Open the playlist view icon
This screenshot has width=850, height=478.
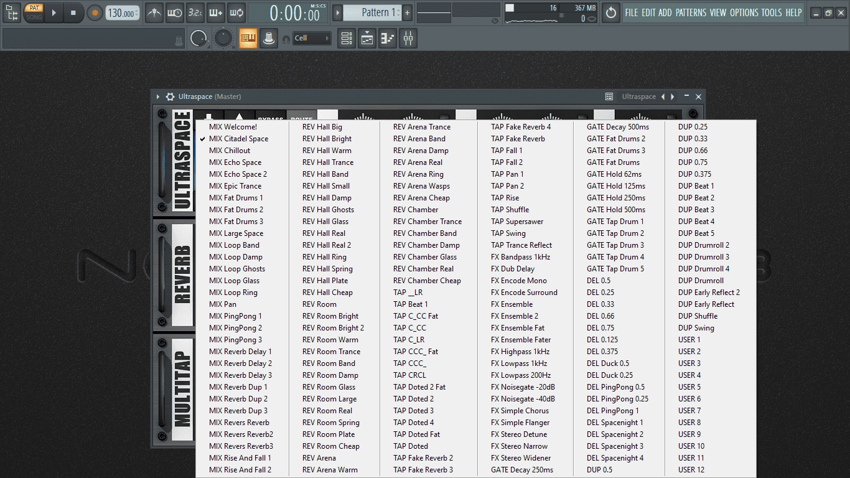[x=347, y=39]
